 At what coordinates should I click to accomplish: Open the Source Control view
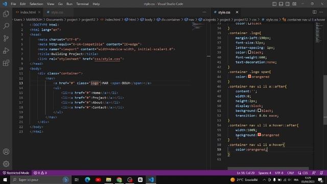6,38
